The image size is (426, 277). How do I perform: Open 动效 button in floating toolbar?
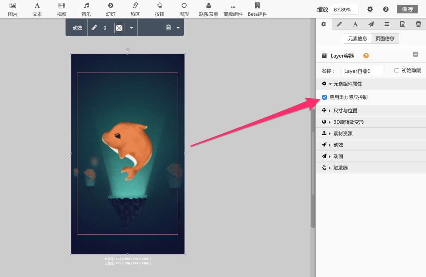tap(77, 28)
